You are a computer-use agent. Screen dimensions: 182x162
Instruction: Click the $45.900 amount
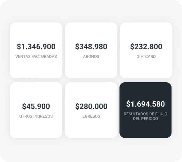pos(36,107)
